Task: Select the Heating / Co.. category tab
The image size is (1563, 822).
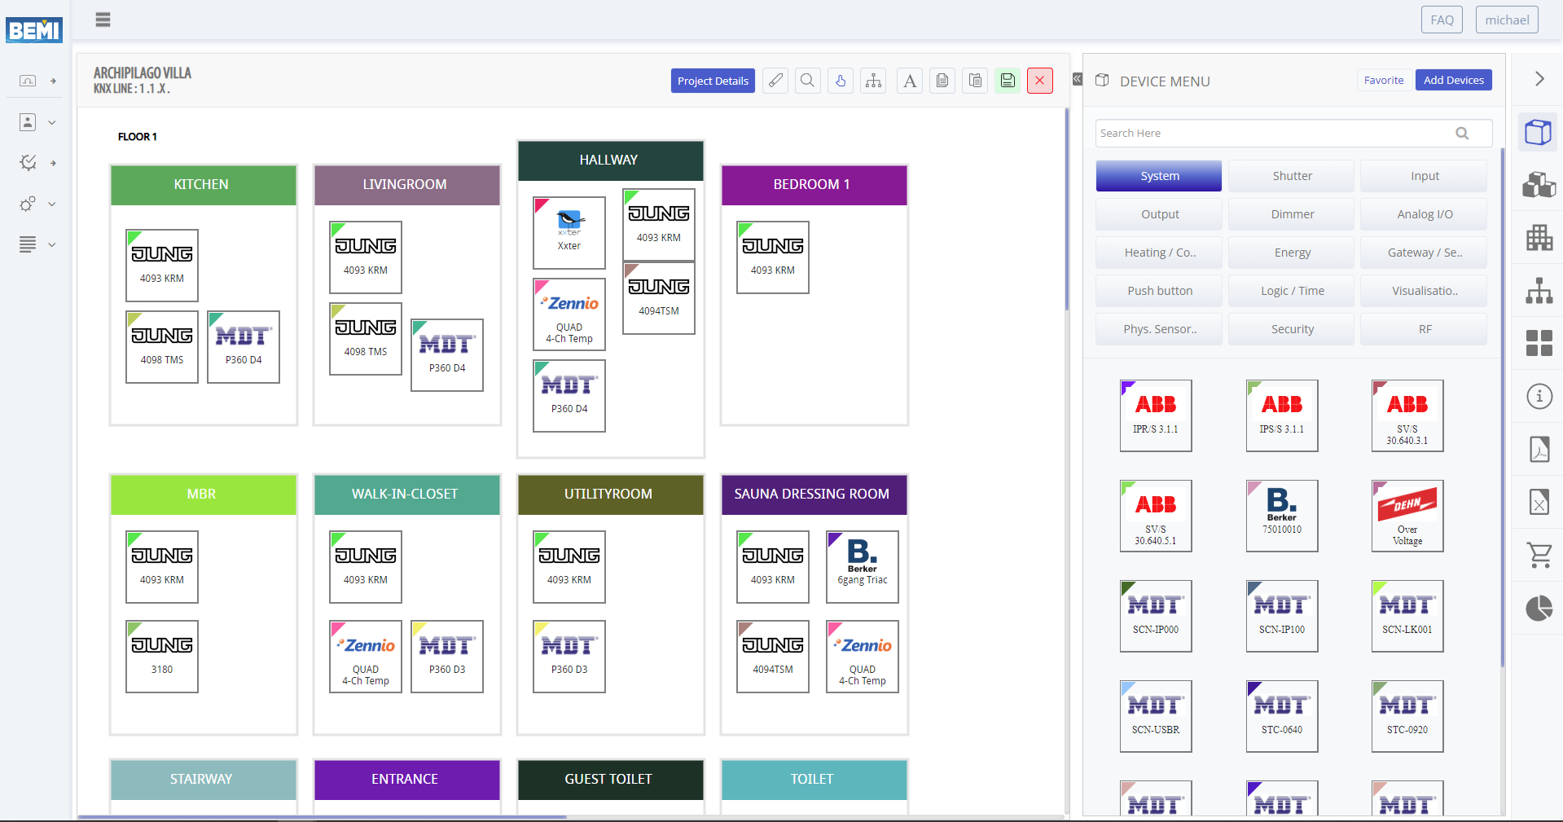Action: pyautogui.click(x=1159, y=253)
